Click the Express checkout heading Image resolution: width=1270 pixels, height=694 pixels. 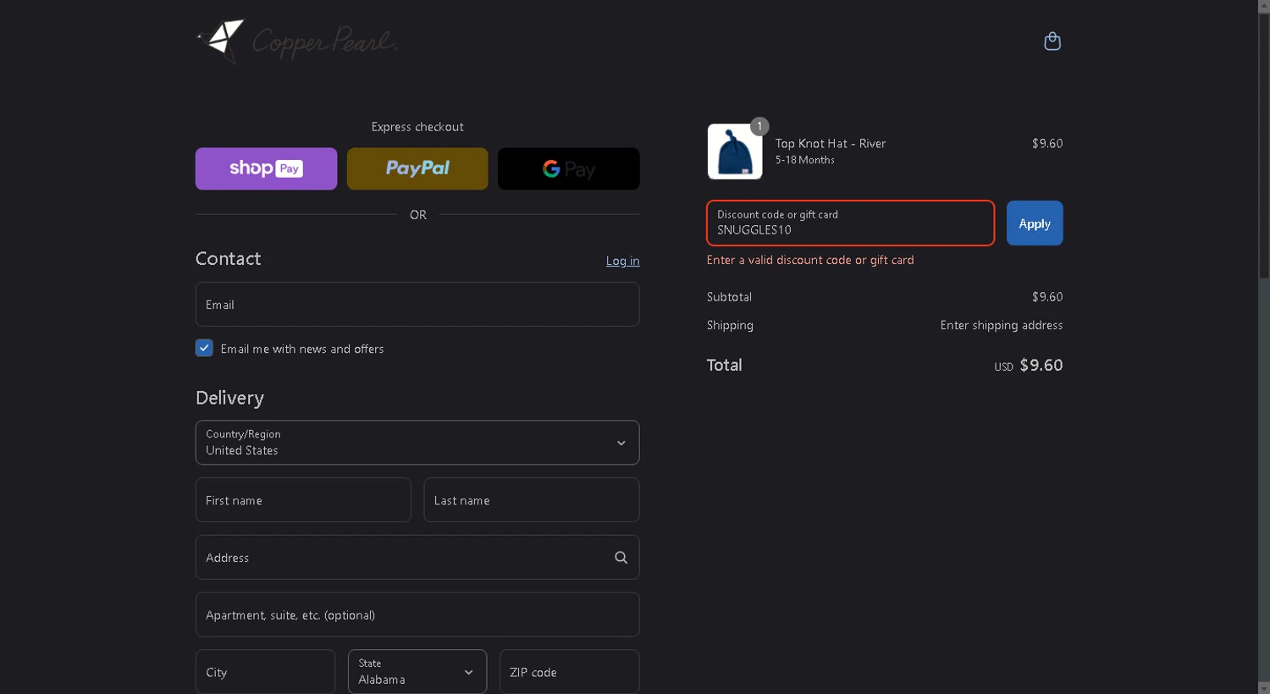point(417,127)
